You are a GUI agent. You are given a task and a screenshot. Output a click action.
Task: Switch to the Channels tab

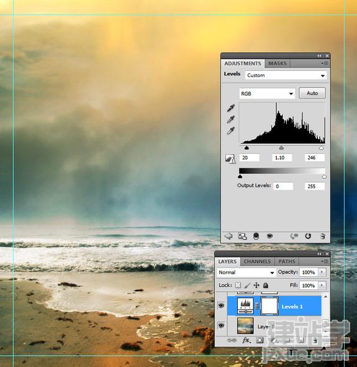257,261
